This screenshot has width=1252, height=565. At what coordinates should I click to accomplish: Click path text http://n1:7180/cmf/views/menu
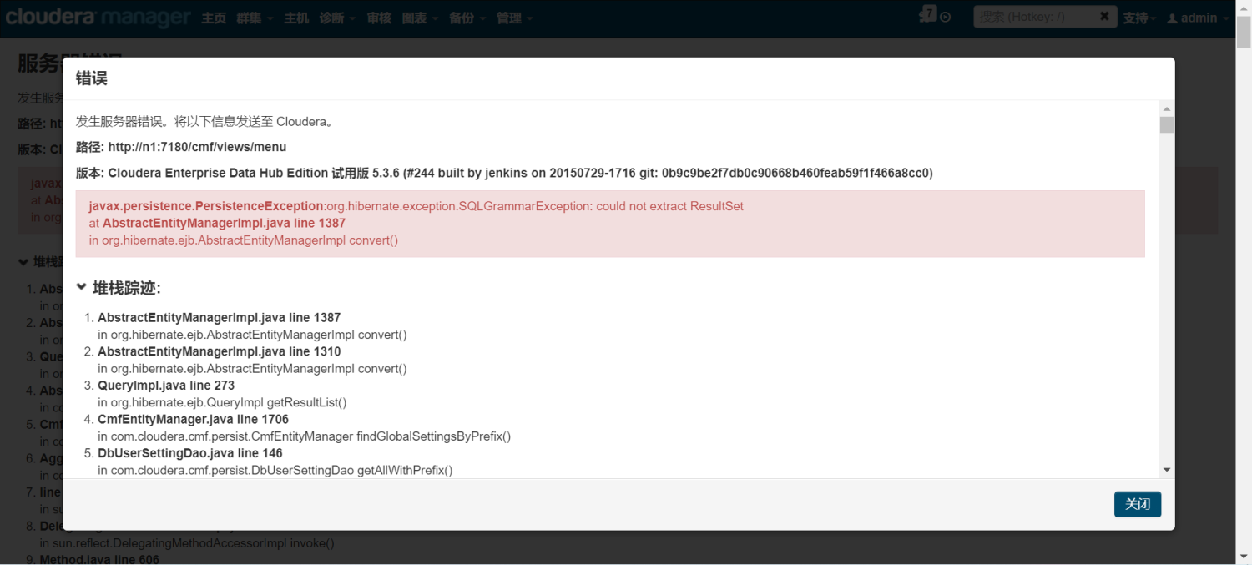(x=197, y=147)
